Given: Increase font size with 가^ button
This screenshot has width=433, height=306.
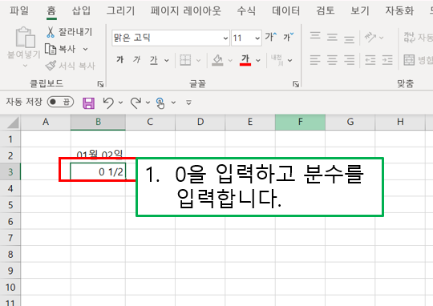Looking at the screenshot, I should 271,37.
